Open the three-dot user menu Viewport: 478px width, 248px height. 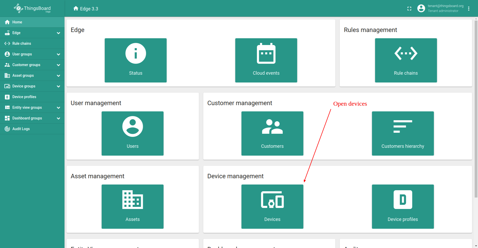coord(469,9)
